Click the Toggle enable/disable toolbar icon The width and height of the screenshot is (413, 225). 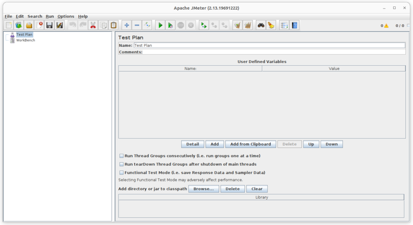click(147, 25)
